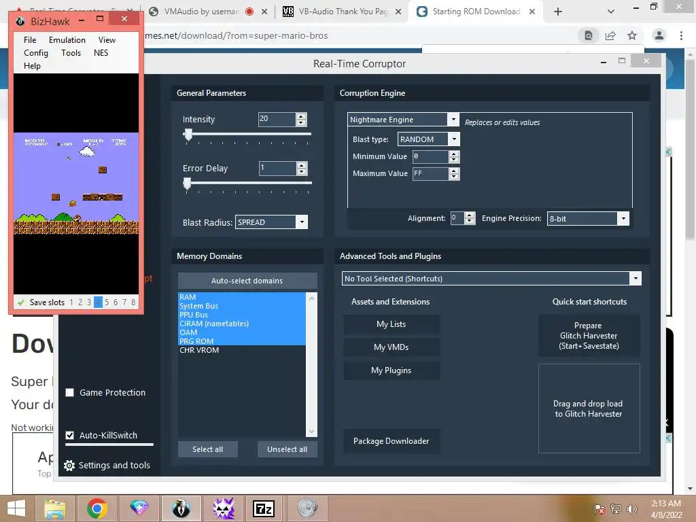Open Settings and tools gear icon
Viewport: 696px width, 522px height.
(x=69, y=465)
